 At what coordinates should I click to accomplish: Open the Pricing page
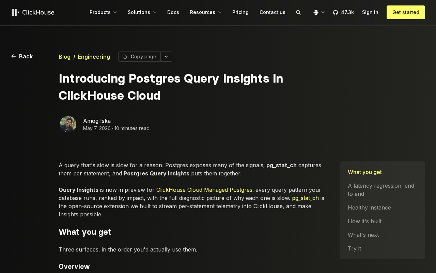[240, 12]
